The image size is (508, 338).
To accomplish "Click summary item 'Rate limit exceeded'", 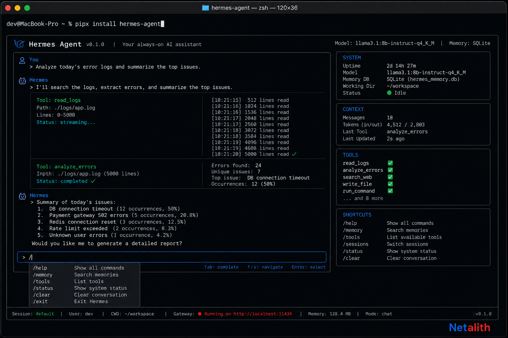I will click(x=78, y=228).
